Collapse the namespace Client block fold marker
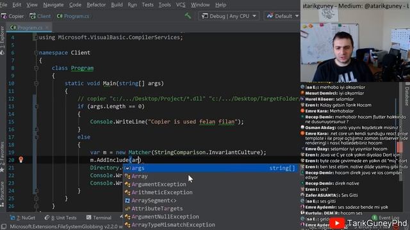 (36, 52)
